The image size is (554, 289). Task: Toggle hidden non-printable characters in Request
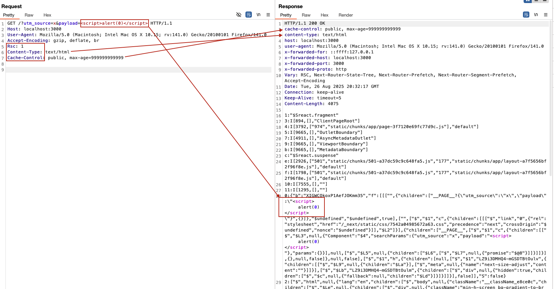[x=239, y=15]
